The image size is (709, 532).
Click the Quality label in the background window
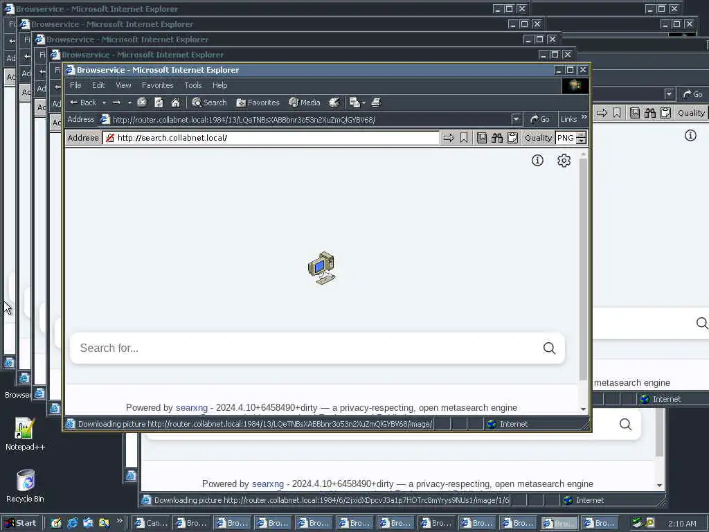pos(691,113)
